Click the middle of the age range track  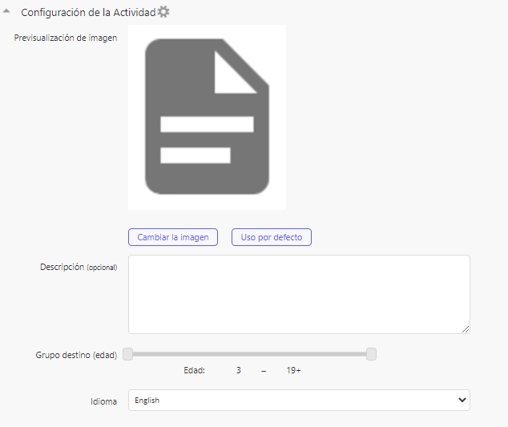pyautogui.click(x=249, y=354)
